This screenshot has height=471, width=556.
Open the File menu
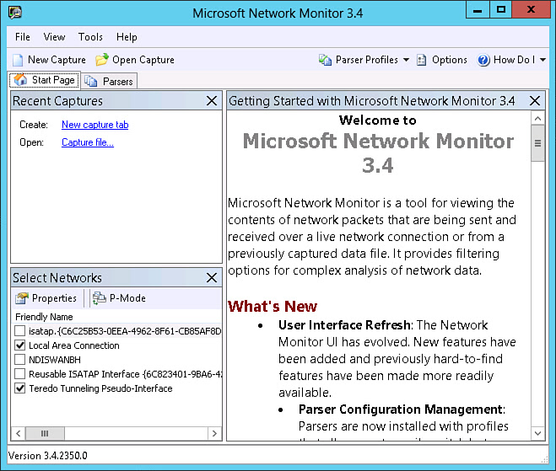(x=23, y=37)
